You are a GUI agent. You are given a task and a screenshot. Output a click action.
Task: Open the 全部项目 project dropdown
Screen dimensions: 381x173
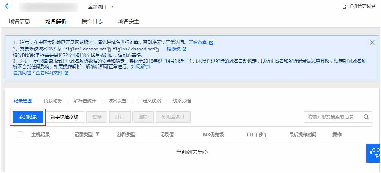click(x=101, y=7)
